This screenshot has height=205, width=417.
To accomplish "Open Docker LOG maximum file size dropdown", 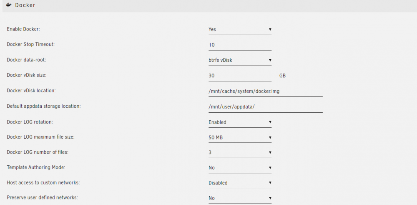I will 240,138.
